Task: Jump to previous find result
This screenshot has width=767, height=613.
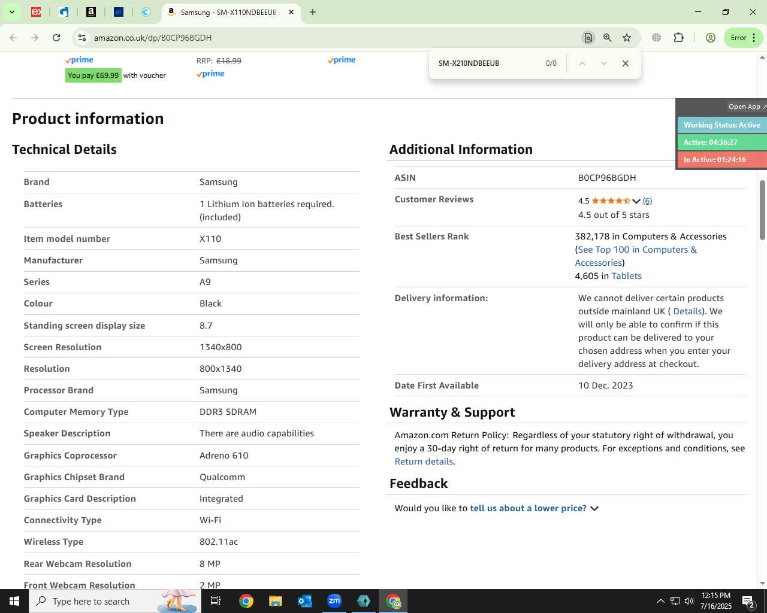Action: pos(582,63)
